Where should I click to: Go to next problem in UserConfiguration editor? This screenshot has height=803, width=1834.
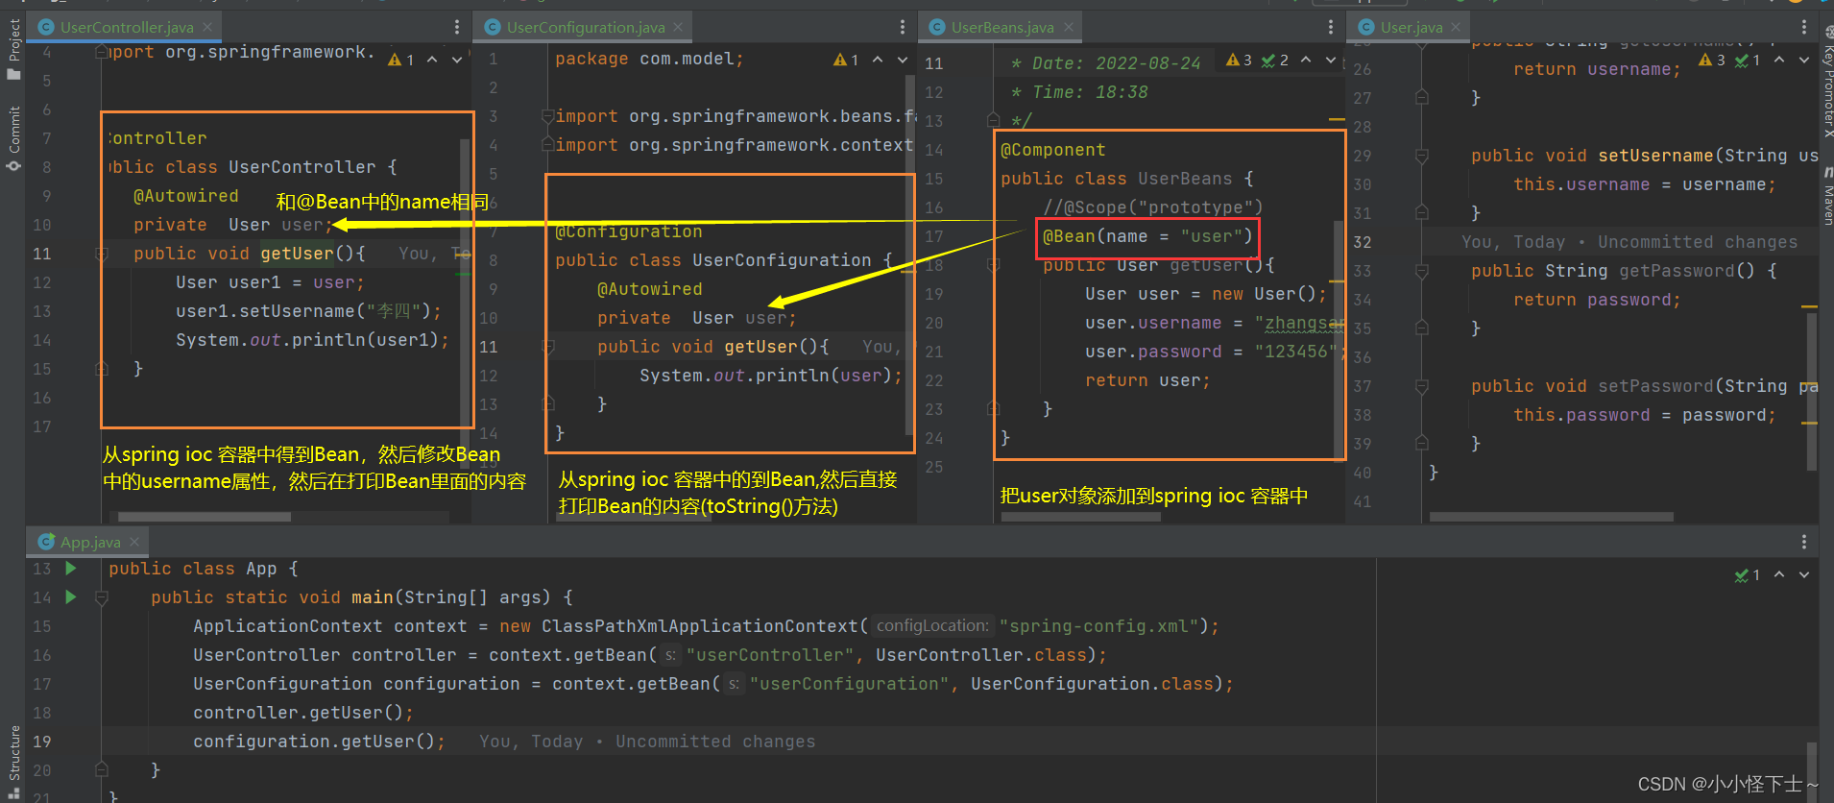(903, 60)
